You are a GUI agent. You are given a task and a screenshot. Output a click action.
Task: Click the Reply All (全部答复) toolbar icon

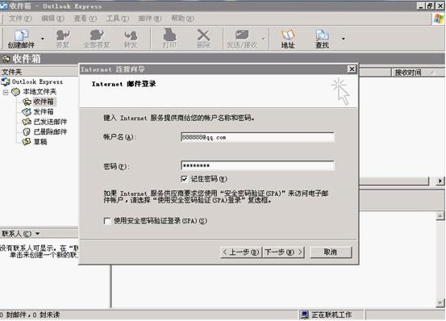97,39
